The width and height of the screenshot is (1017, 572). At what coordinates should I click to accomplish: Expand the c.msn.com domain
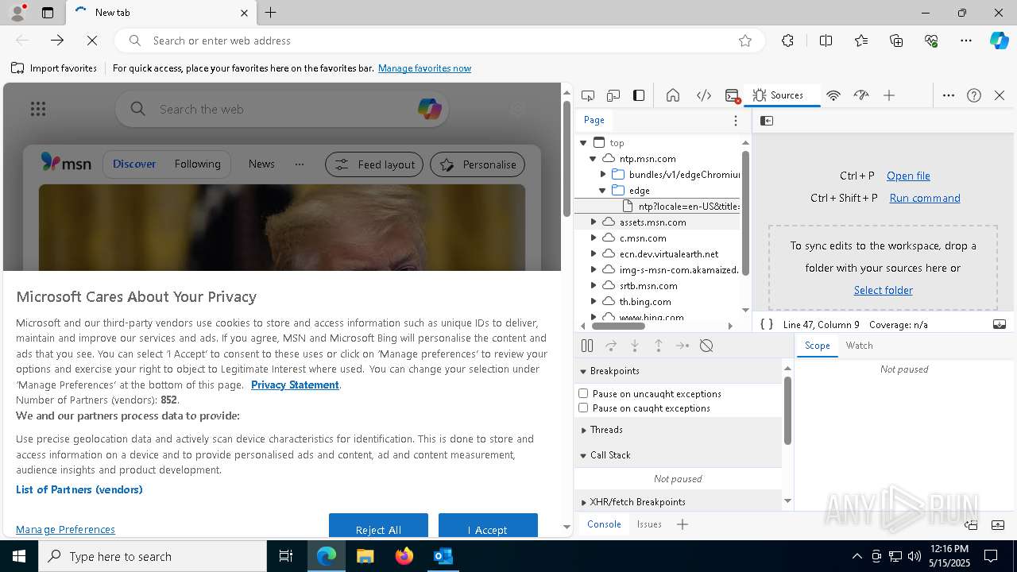pyautogui.click(x=593, y=238)
